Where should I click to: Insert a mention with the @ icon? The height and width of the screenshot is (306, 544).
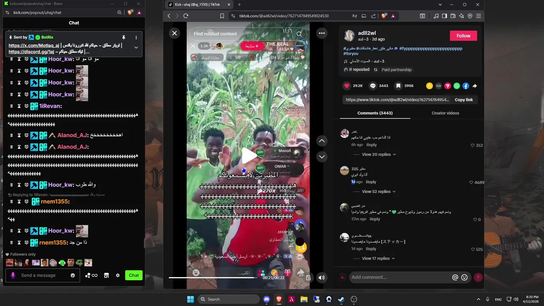coord(455,277)
